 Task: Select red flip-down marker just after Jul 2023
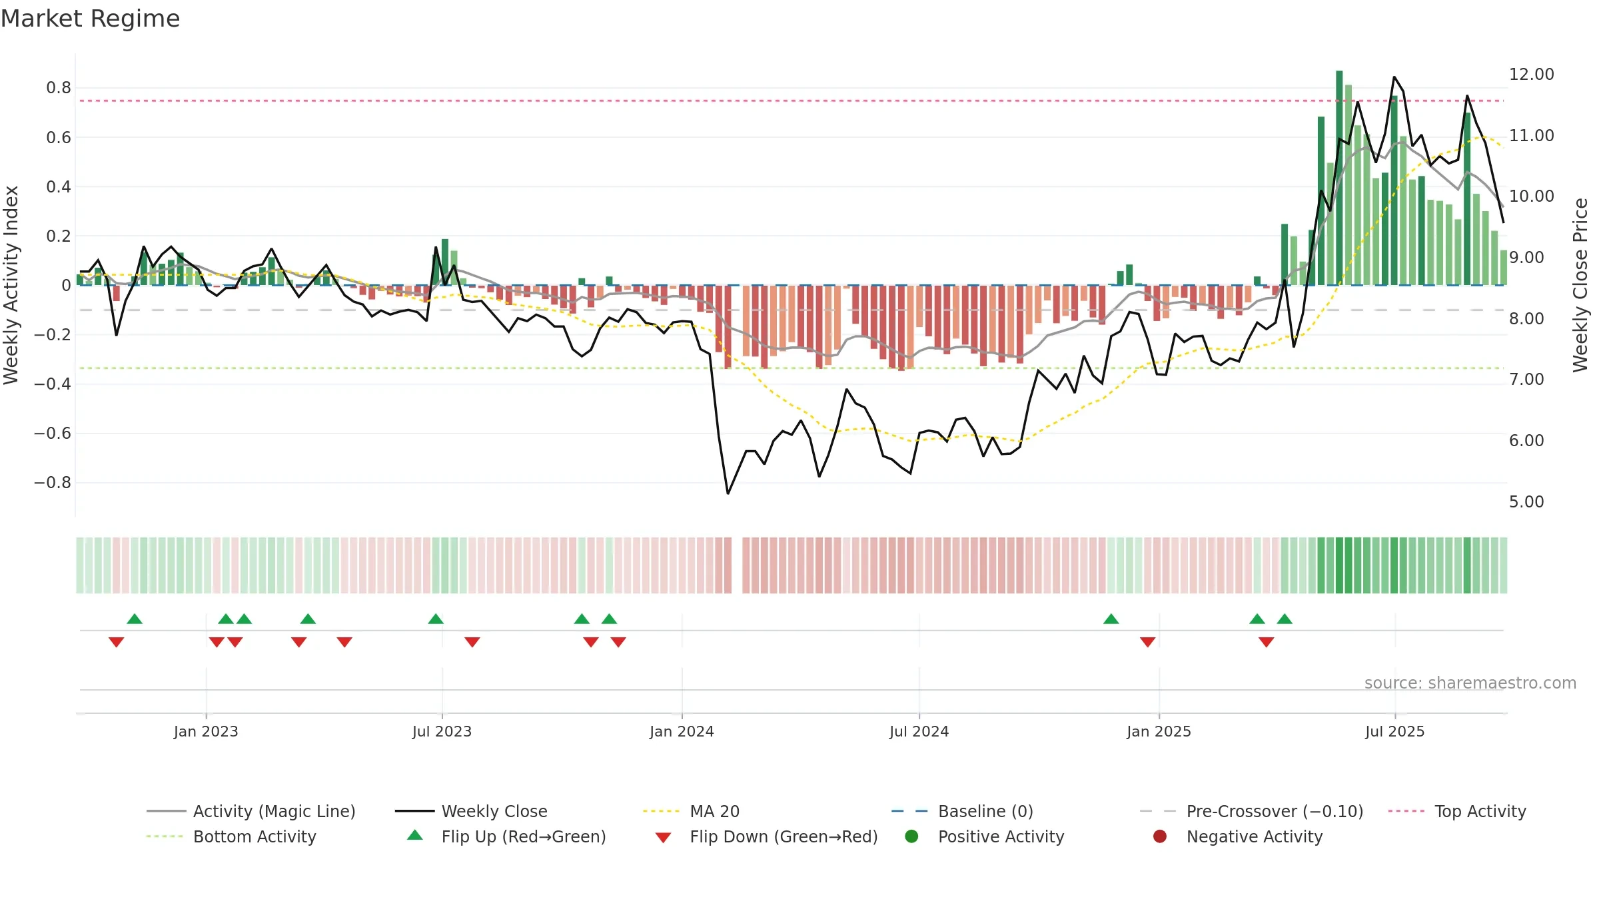[x=472, y=642]
